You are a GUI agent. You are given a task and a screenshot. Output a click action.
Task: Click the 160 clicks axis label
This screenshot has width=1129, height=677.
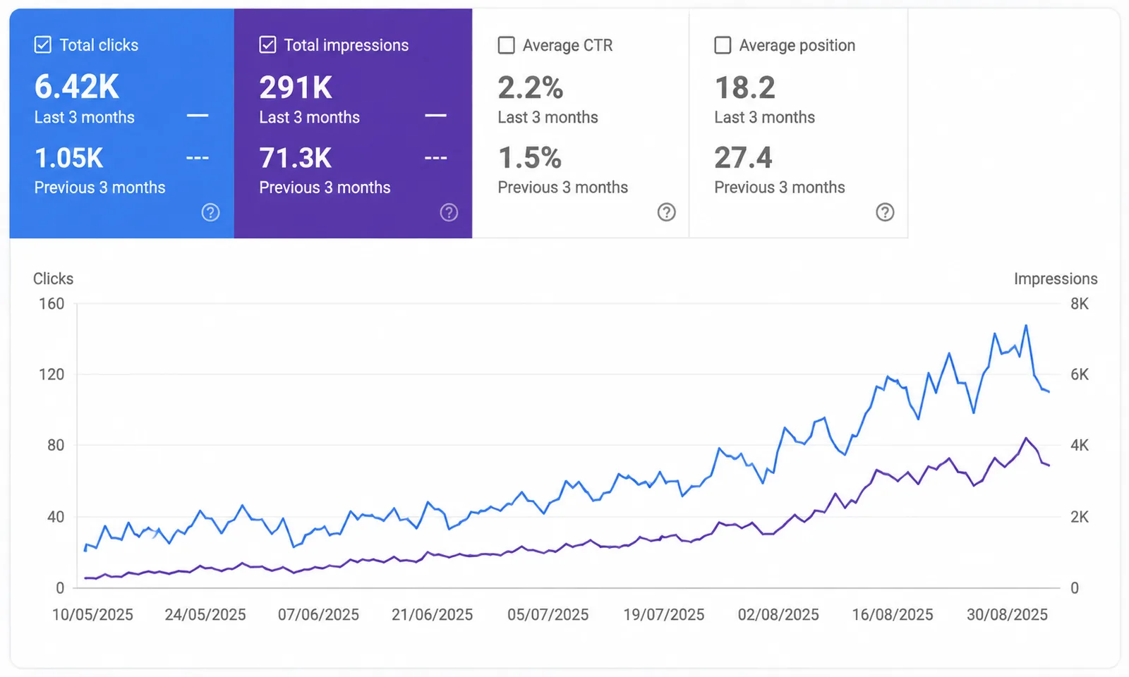click(51, 304)
